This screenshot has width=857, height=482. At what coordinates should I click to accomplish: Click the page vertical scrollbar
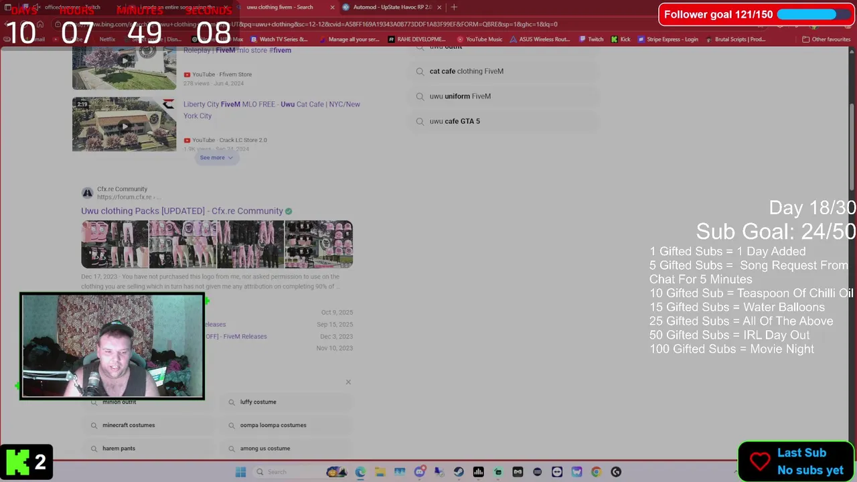(x=852, y=147)
